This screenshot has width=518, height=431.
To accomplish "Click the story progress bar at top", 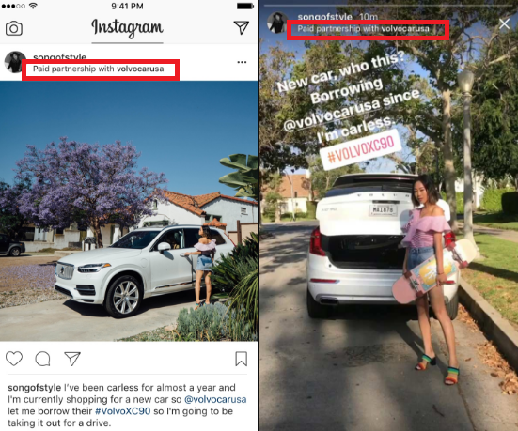I will 388,6.
